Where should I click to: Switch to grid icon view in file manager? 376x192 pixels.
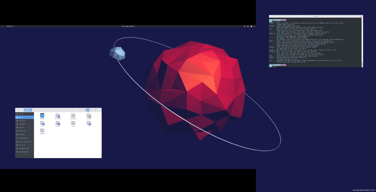pyautogui.click(x=88, y=110)
